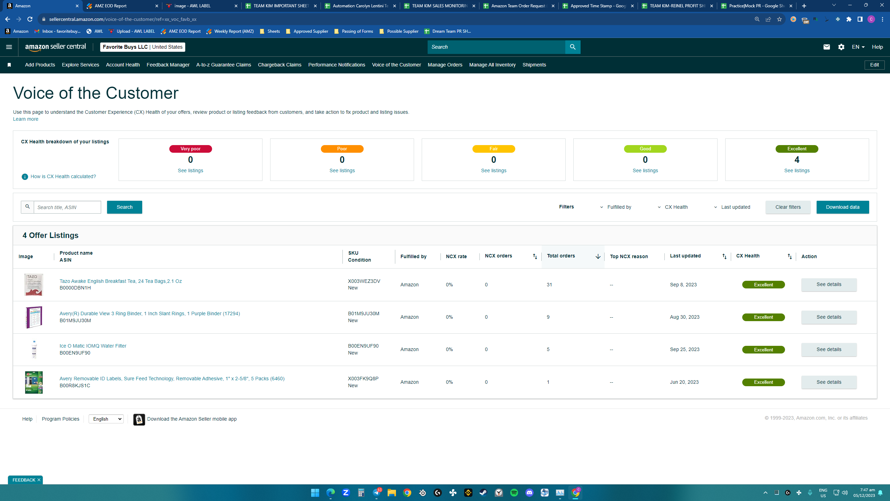
Task: Open Microsoft Edge from the taskbar
Action: point(331,493)
